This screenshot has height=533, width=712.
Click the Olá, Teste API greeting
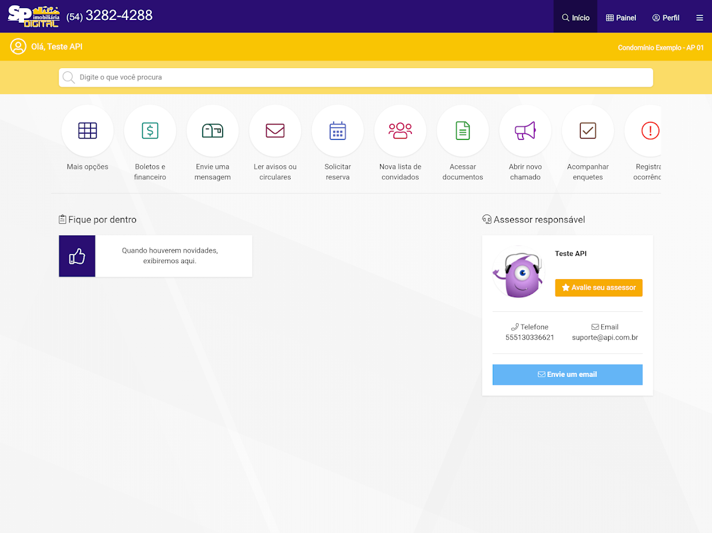(57, 47)
